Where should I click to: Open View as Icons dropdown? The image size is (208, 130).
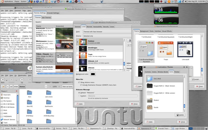(67, 87)
